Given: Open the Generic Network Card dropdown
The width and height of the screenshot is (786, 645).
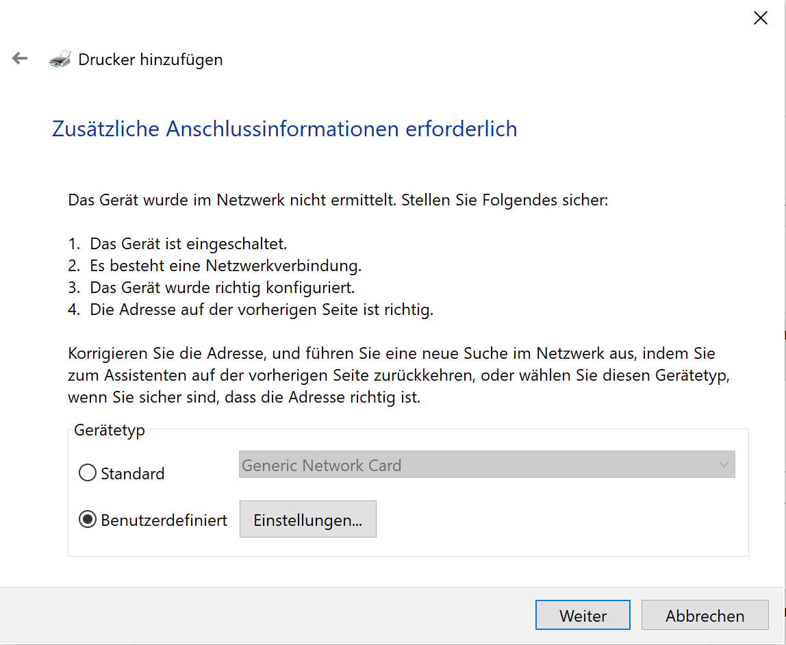Looking at the screenshot, I should pos(486,465).
